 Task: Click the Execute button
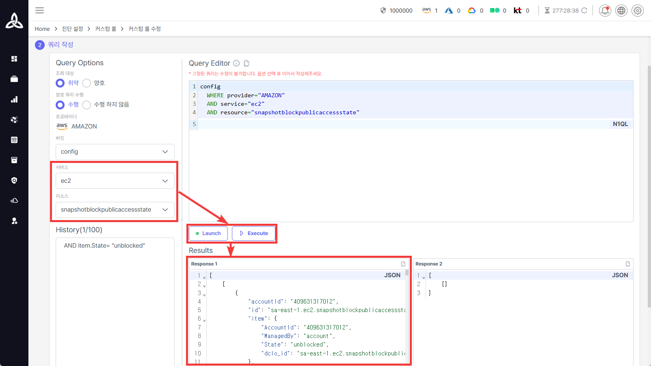(x=253, y=233)
